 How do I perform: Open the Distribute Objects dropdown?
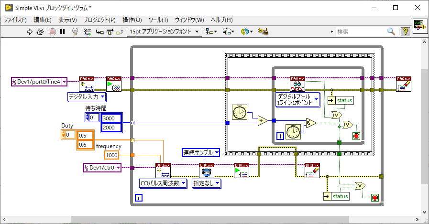[229, 32]
